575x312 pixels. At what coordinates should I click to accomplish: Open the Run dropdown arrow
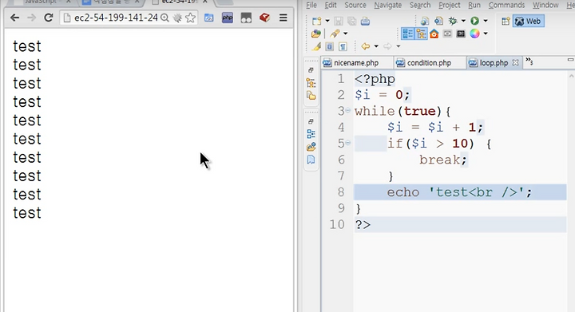486,22
